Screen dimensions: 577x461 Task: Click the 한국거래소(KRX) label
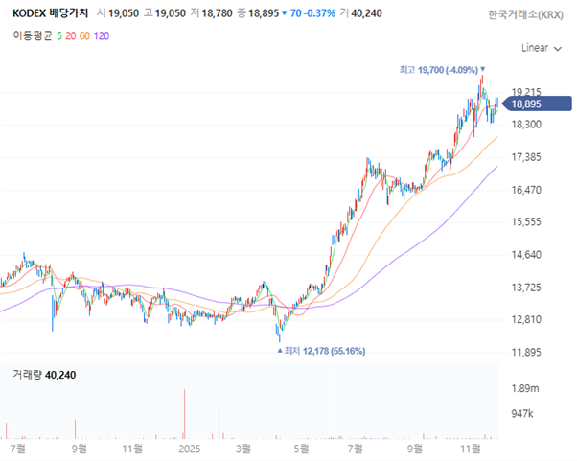[525, 14]
